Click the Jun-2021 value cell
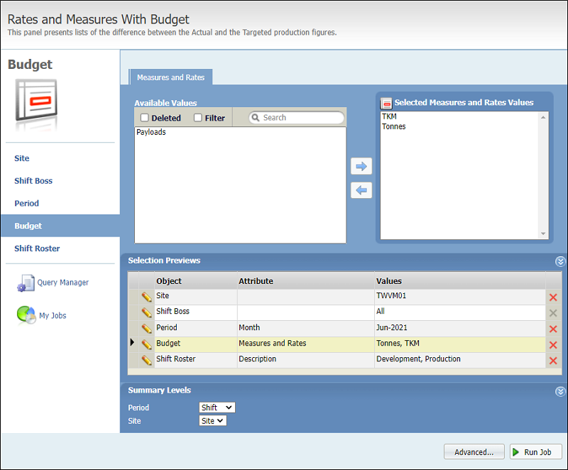 460,329
